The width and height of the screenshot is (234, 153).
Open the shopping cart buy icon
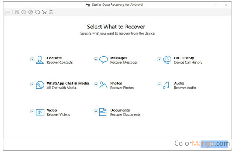(44, 12)
